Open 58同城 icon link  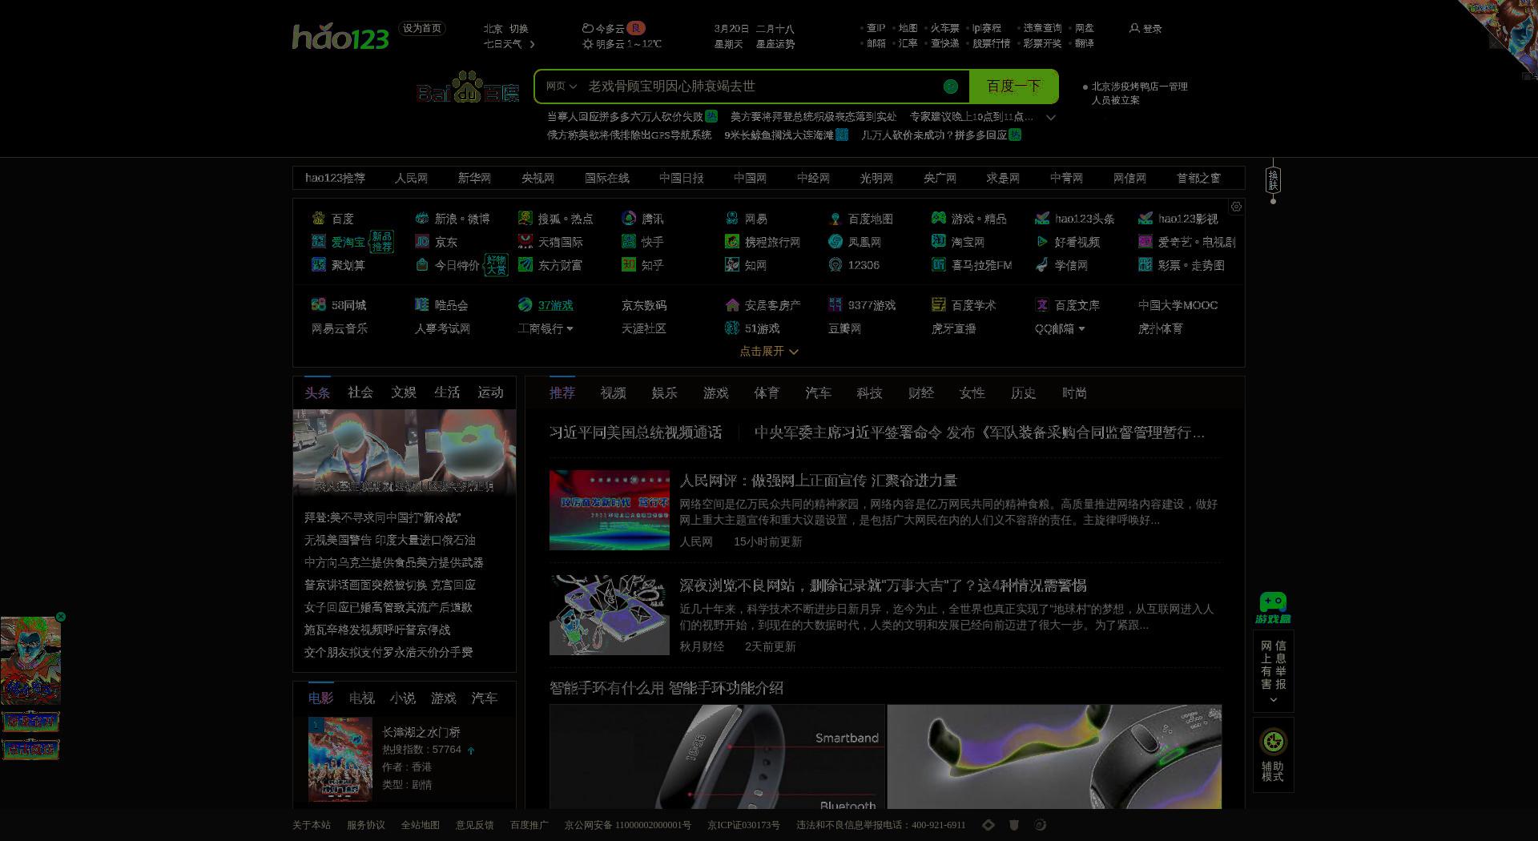(x=319, y=304)
